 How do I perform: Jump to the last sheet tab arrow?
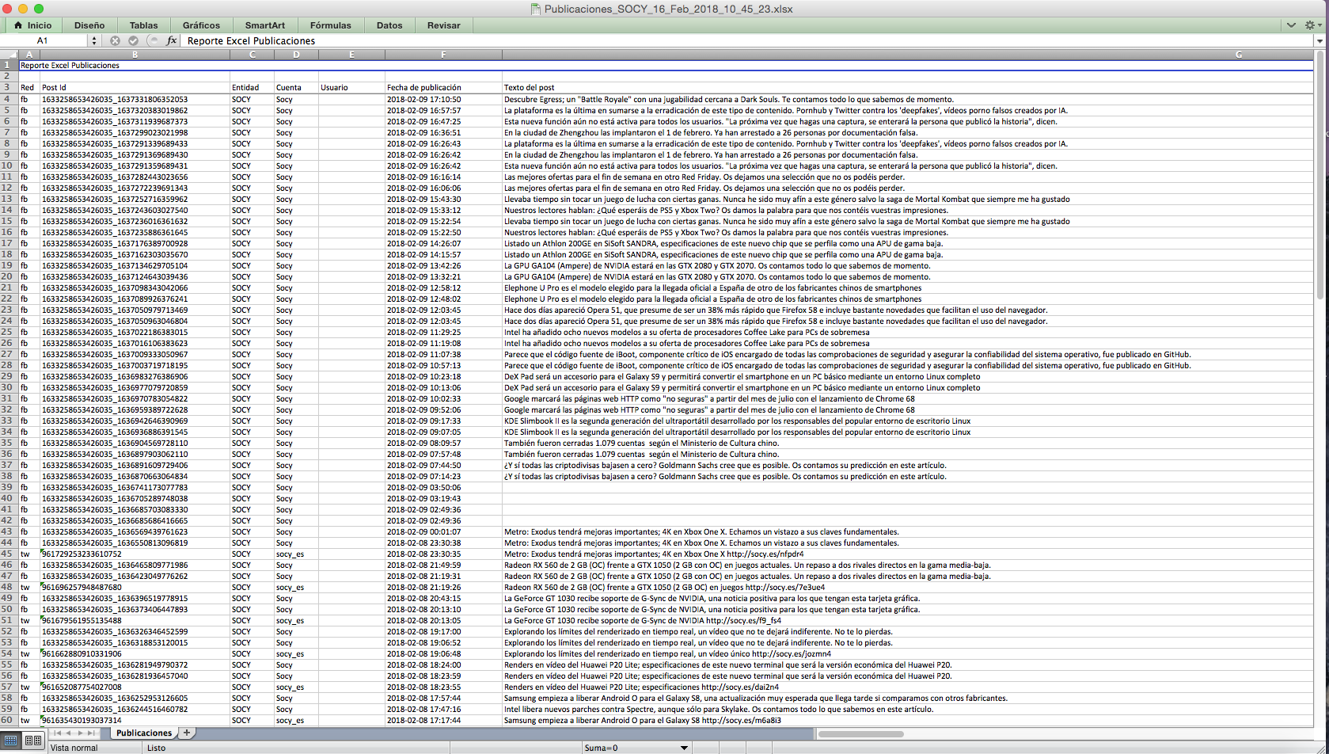point(93,733)
